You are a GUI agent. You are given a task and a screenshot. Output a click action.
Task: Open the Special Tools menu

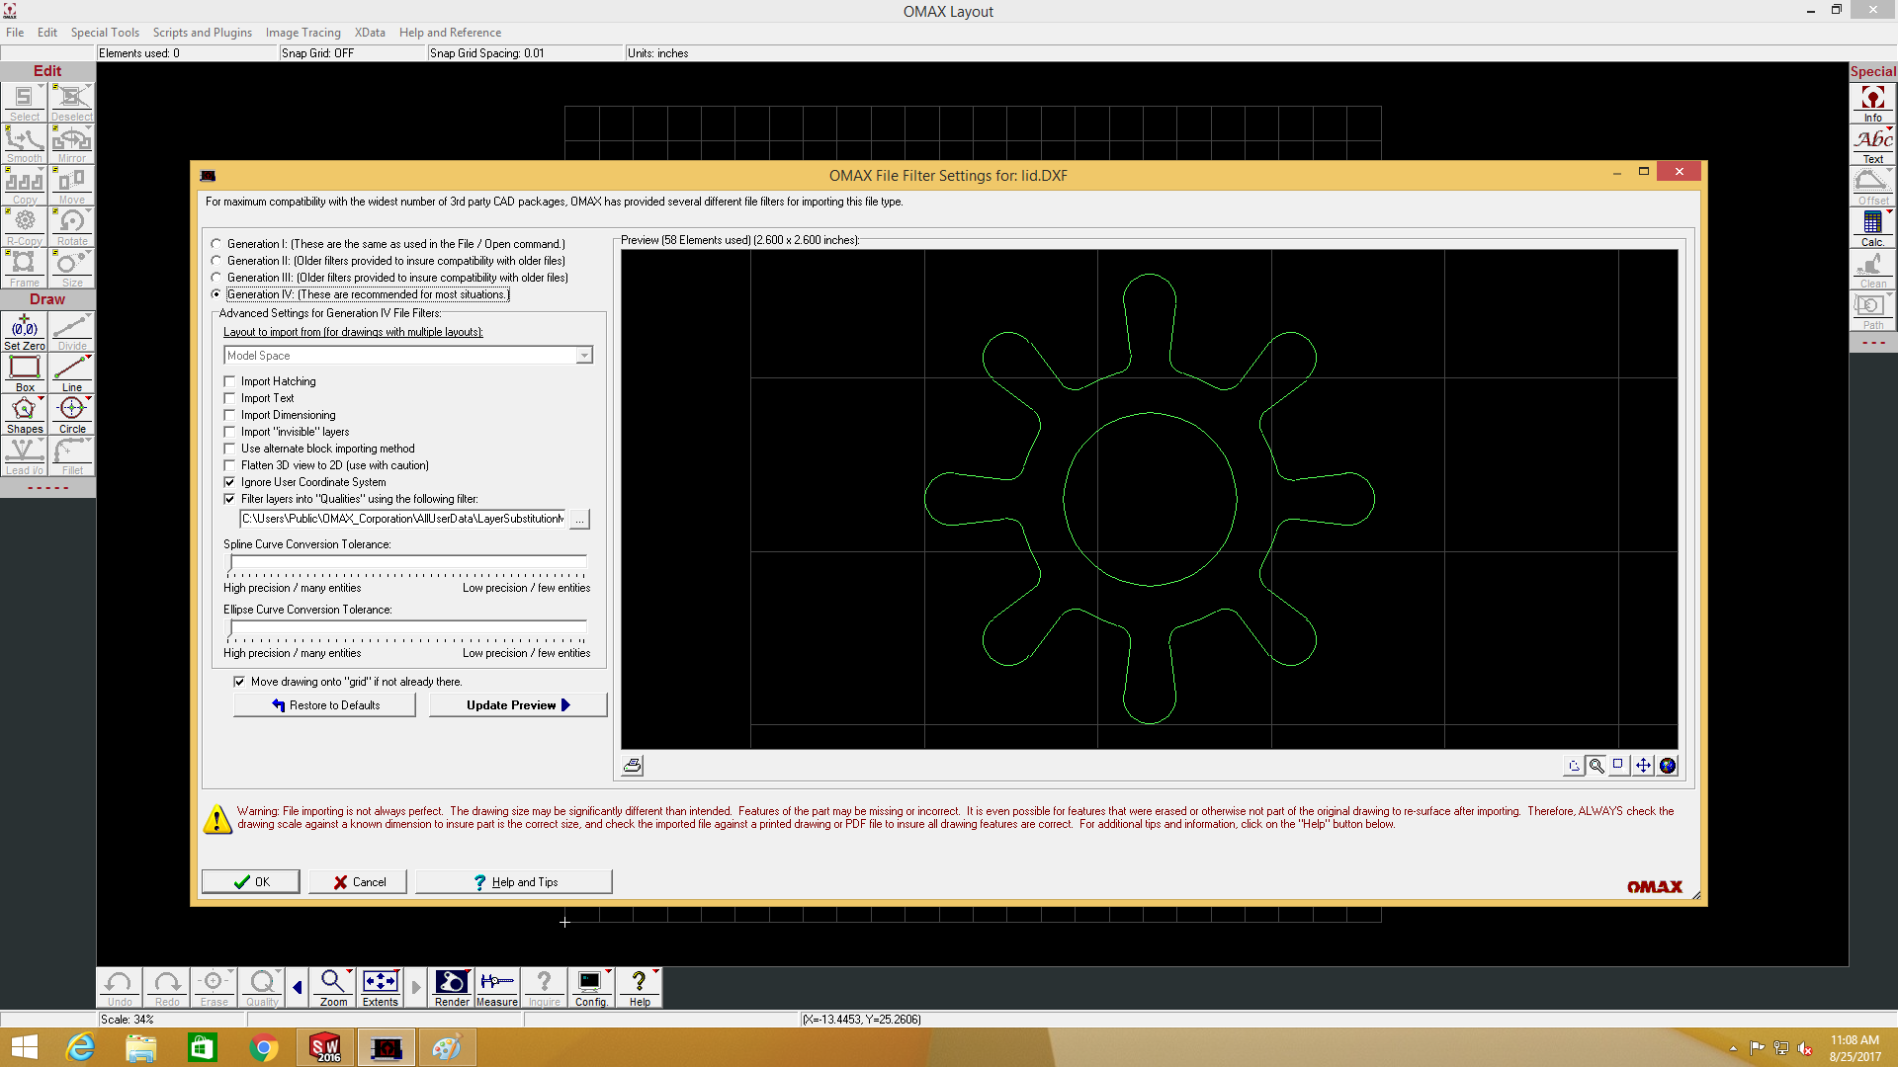coord(105,33)
